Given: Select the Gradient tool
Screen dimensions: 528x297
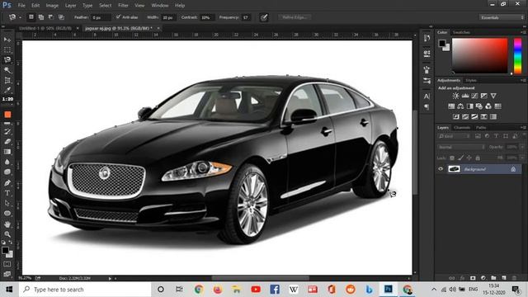Looking at the screenshot, I should [x=7, y=152].
